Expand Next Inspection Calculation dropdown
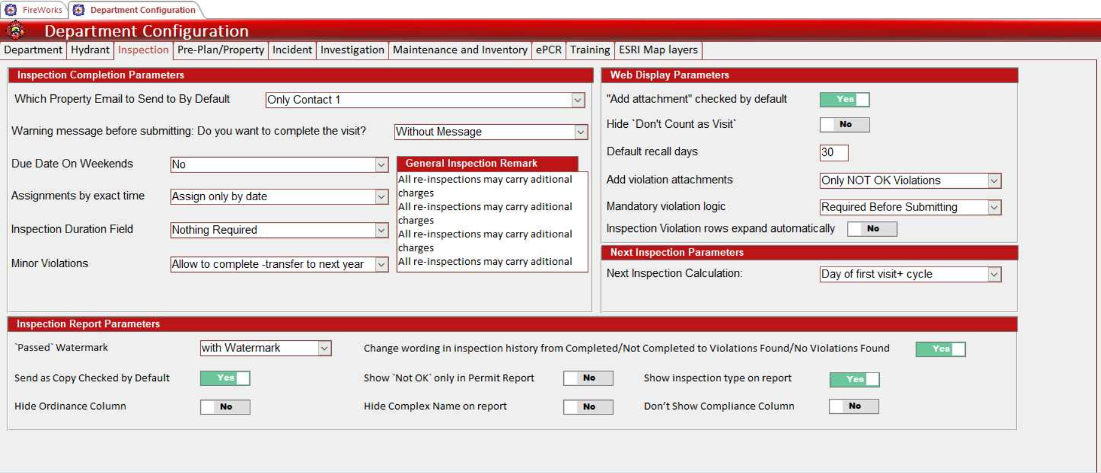This screenshot has height=473, width=1101. [994, 275]
